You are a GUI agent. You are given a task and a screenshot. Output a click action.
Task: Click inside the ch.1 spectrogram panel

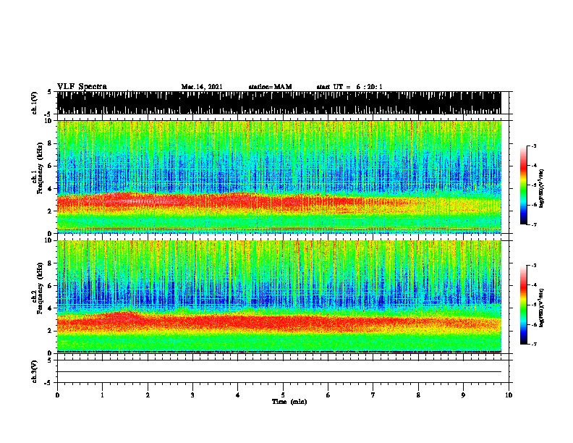[x=279, y=177]
